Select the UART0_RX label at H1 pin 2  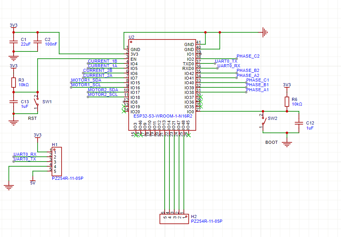point(25,154)
